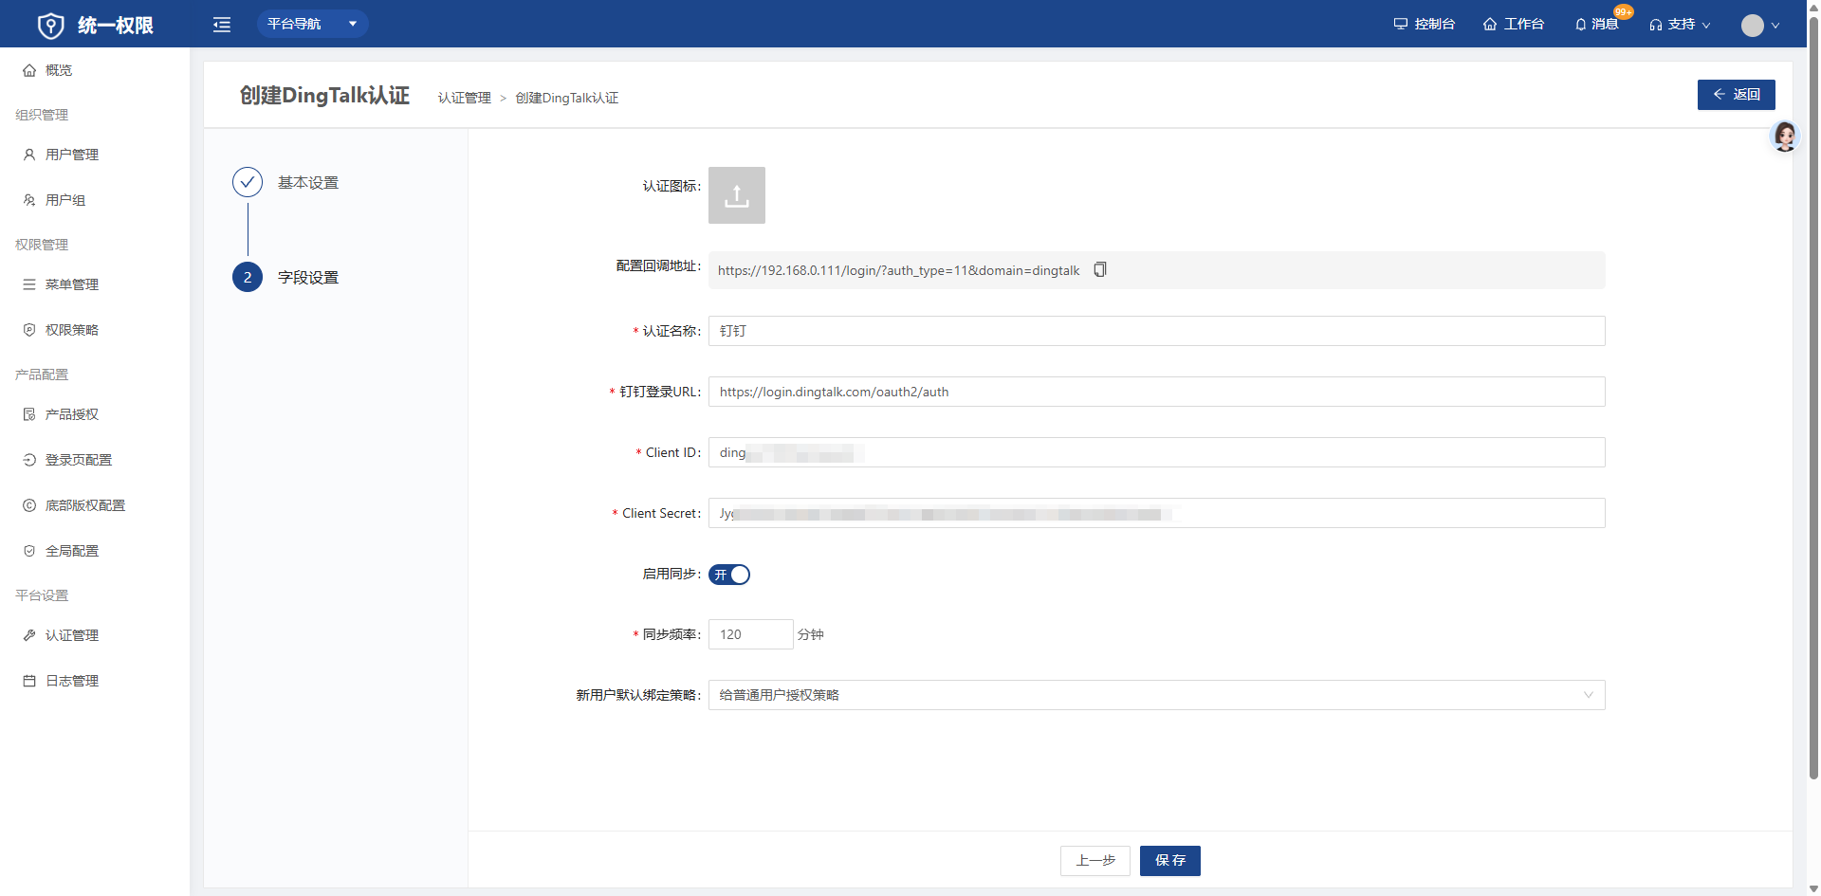Expand the support menu in header
The image size is (1821, 896).
1680,24
